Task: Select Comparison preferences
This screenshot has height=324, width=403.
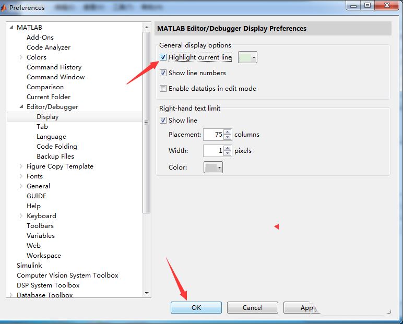Action: tap(45, 87)
